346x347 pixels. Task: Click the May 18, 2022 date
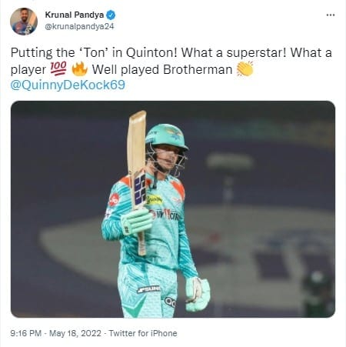[x=75, y=333]
